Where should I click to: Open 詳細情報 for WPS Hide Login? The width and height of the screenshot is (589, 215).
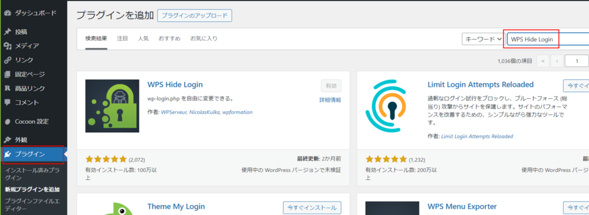coord(330,100)
